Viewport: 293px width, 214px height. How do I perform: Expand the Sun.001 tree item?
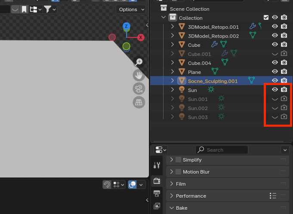point(172,98)
